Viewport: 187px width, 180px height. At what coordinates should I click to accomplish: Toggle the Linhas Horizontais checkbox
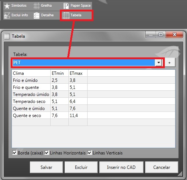click(x=47, y=153)
